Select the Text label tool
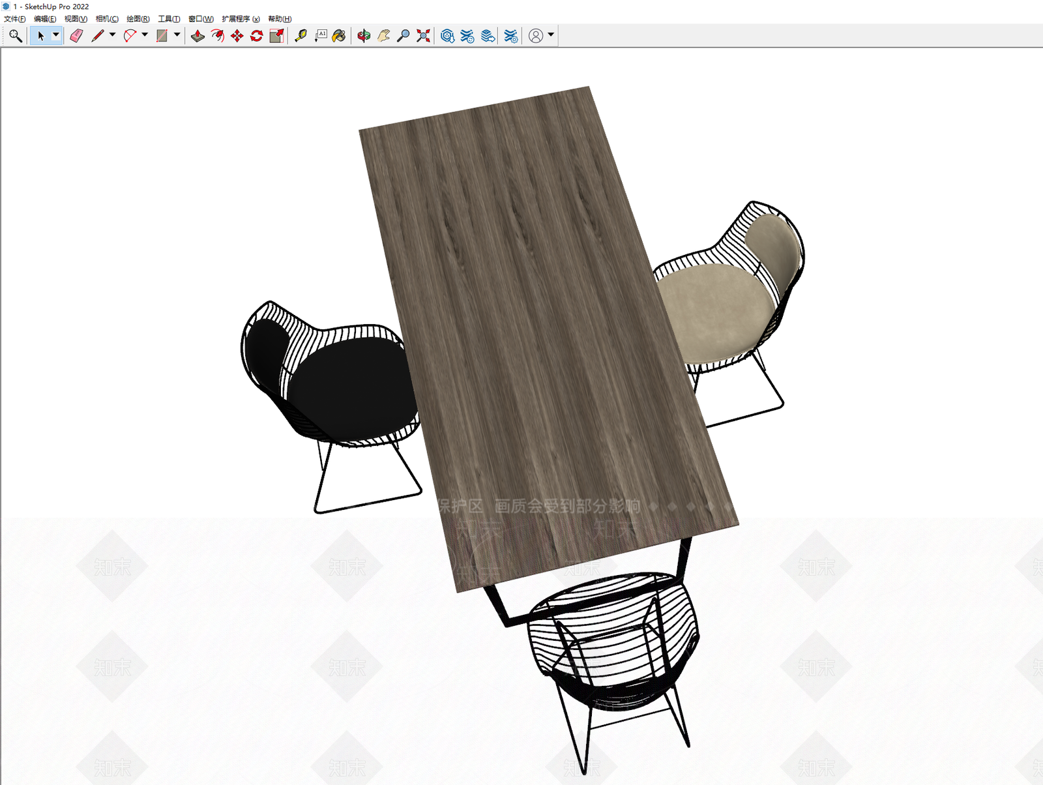Image resolution: width=1043 pixels, height=785 pixels. [x=321, y=36]
